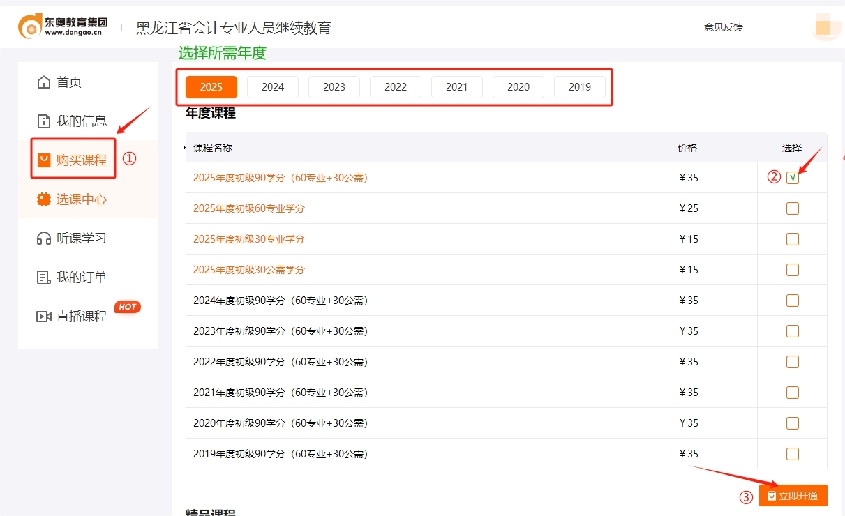Select the 2023 year tab
The image size is (845, 516).
pos(334,86)
